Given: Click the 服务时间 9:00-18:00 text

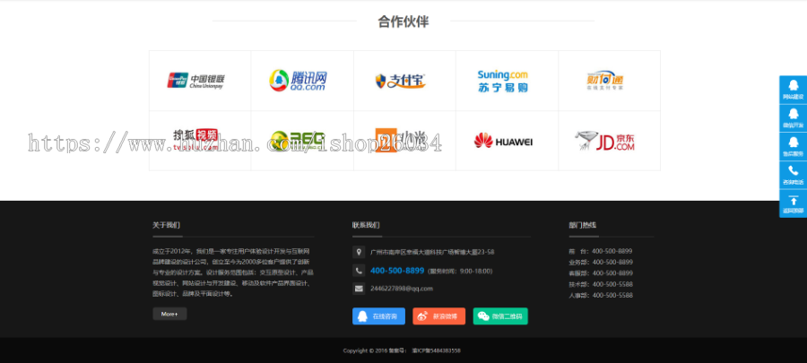Looking at the screenshot, I should point(460,271).
